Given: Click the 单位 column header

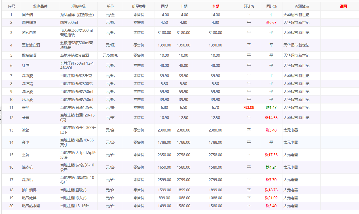Looking at the screenshot, I should pos(110,6).
